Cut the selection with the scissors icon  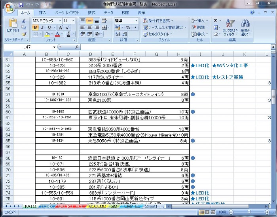[24, 21]
